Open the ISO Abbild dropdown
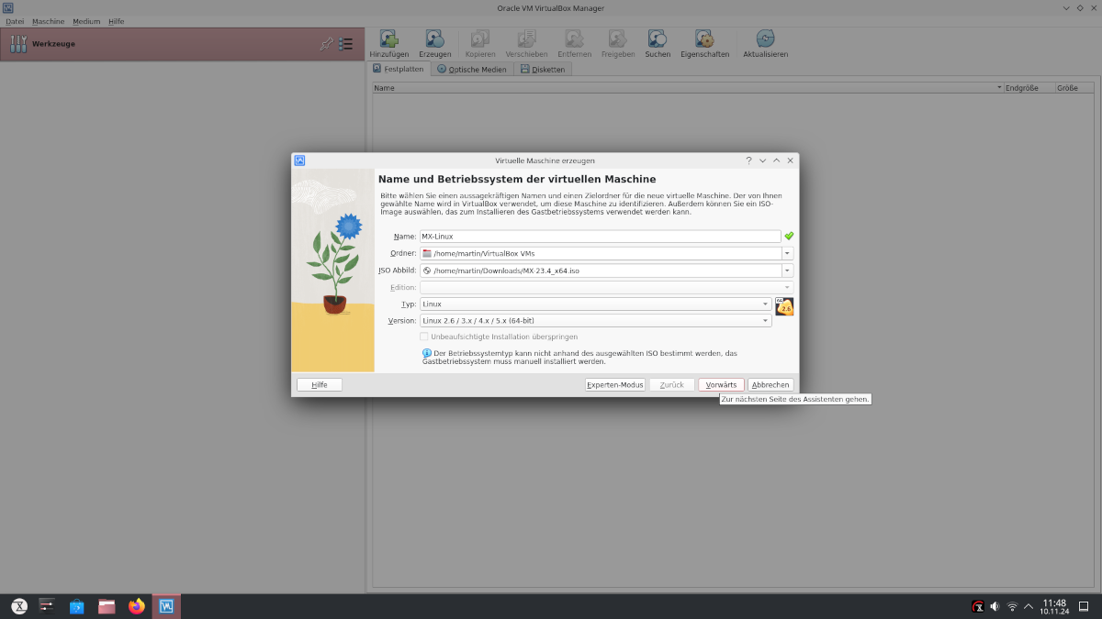This screenshot has width=1102, height=619. [788, 271]
